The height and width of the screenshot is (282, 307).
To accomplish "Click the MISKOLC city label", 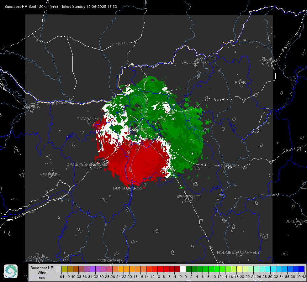I will pos(272,59).
